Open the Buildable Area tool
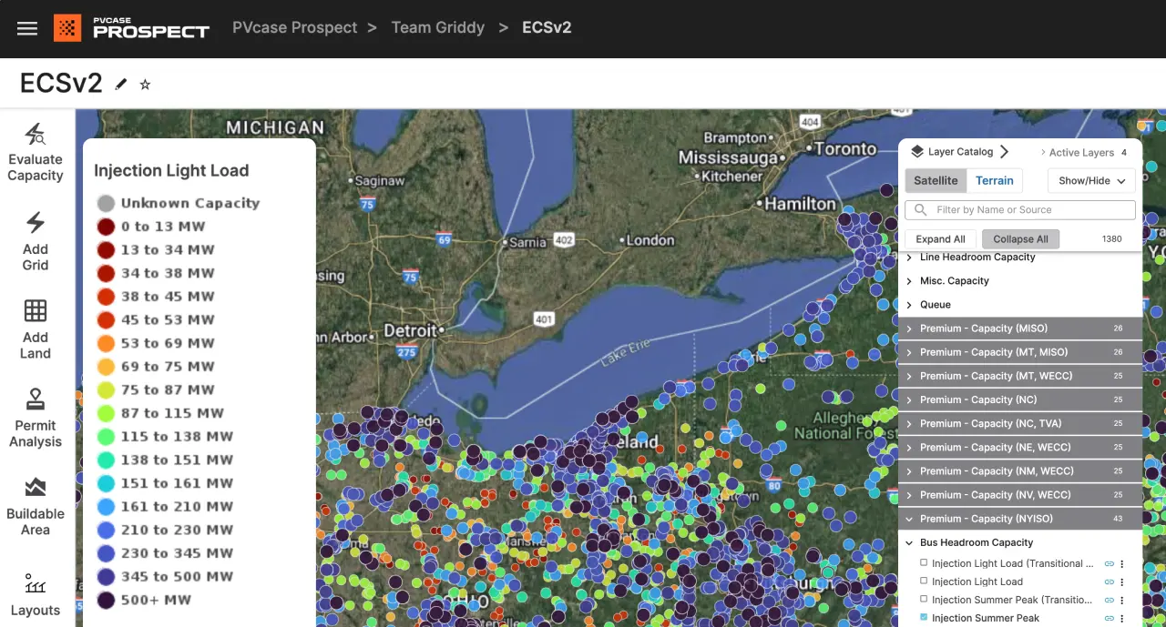The image size is (1166, 627). click(36, 488)
